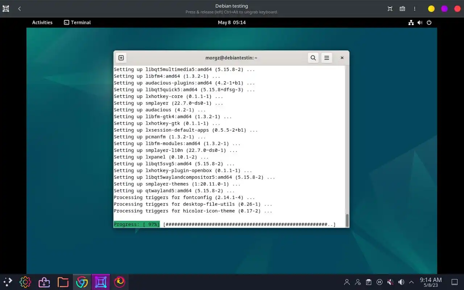This screenshot has height=290, width=464.
Task: Select the line 'Setting up pcmanfm (1.3.2-1)'
Action: pyautogui.click(x=160, y=137)
